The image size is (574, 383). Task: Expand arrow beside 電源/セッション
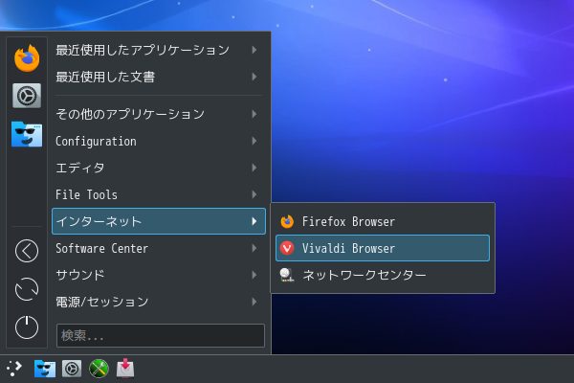254,302
